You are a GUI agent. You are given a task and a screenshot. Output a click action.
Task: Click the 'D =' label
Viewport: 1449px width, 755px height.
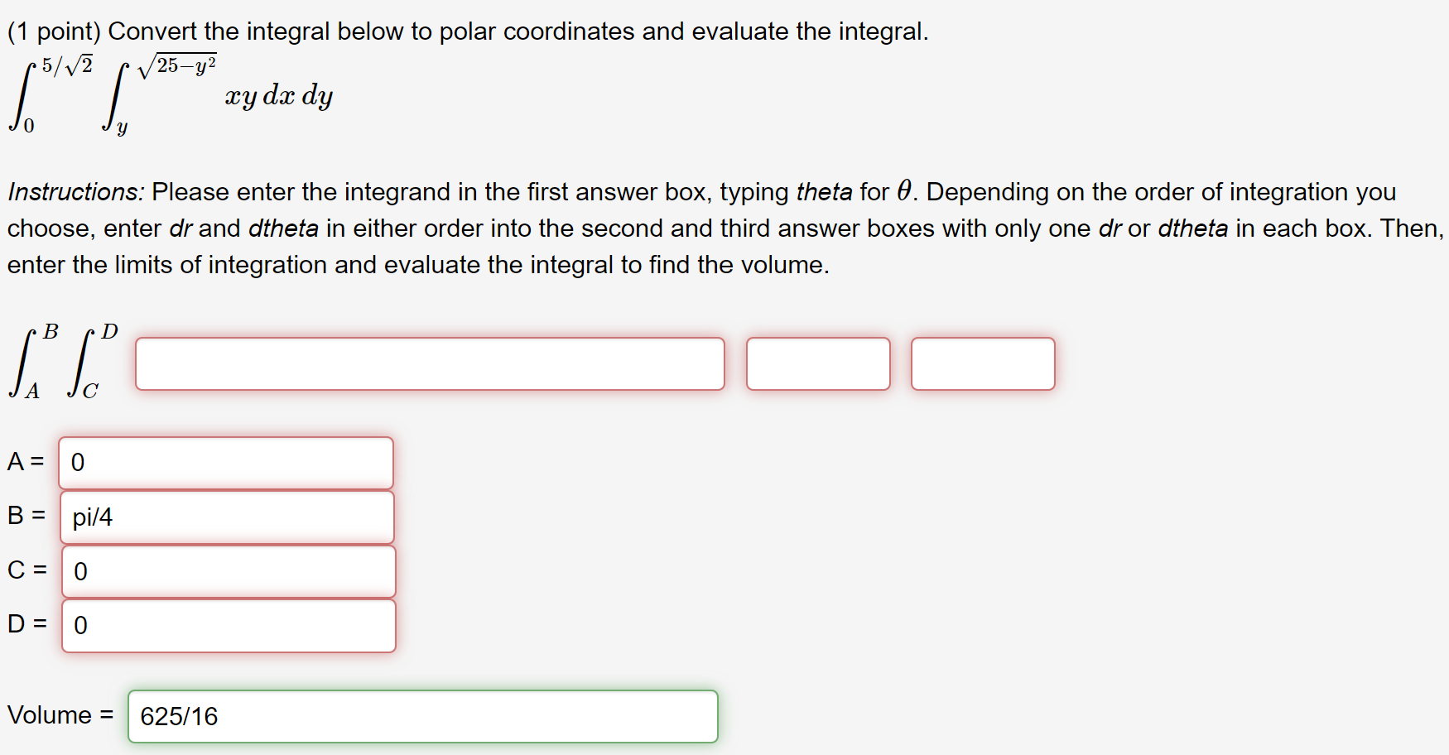tap(27, 623)
